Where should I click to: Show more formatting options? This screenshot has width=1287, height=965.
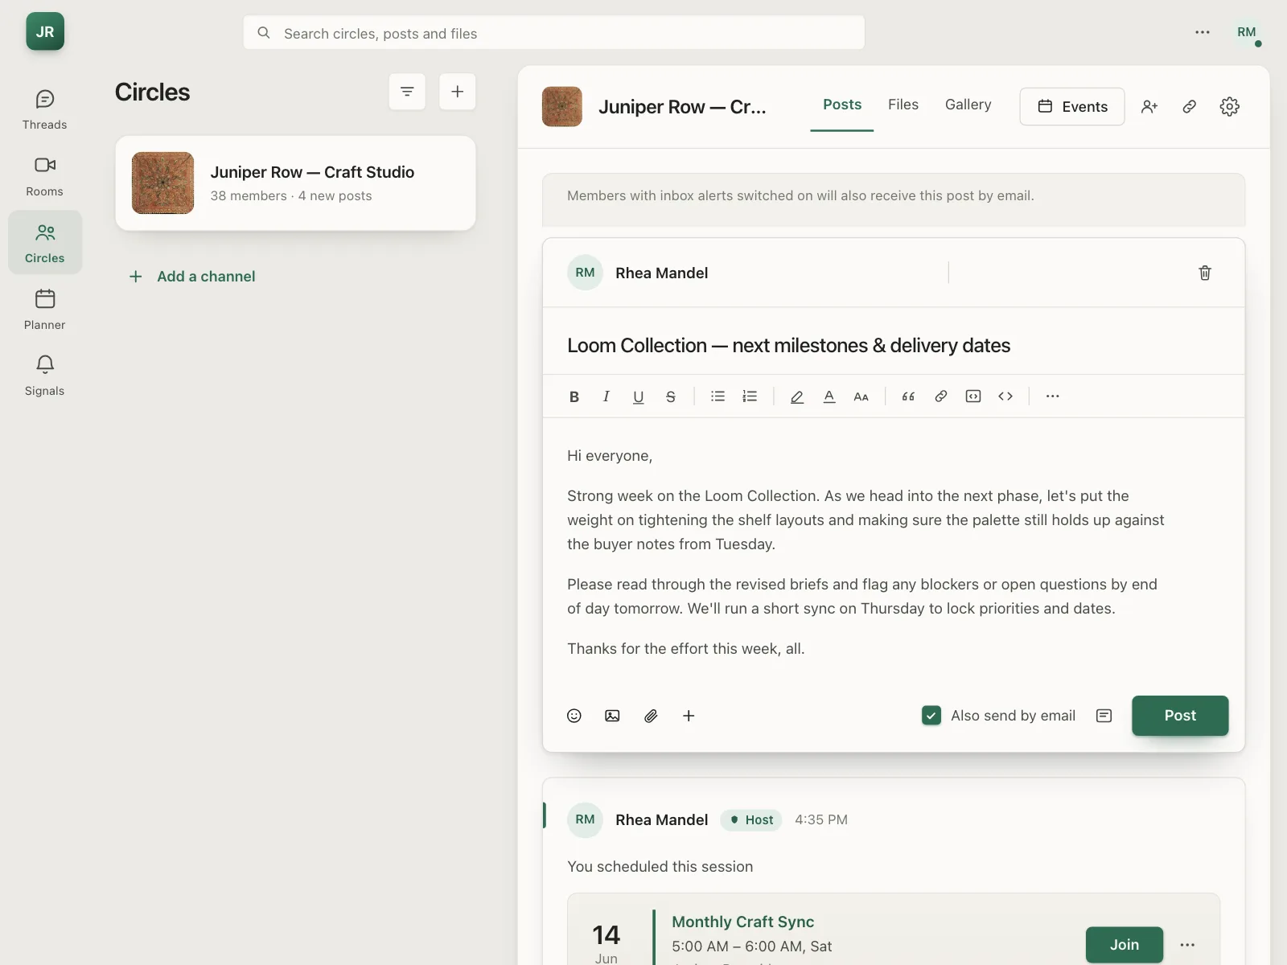coord(1053,396)
